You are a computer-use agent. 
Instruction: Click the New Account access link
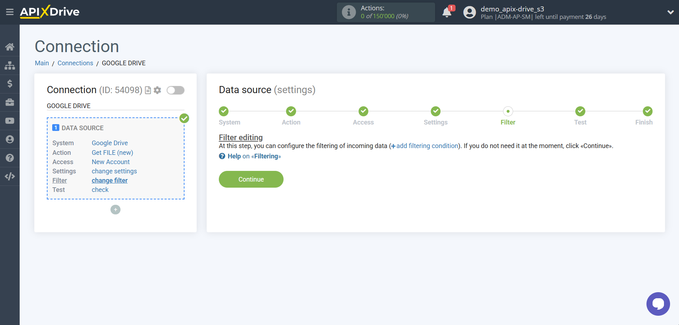coord(111,162)
